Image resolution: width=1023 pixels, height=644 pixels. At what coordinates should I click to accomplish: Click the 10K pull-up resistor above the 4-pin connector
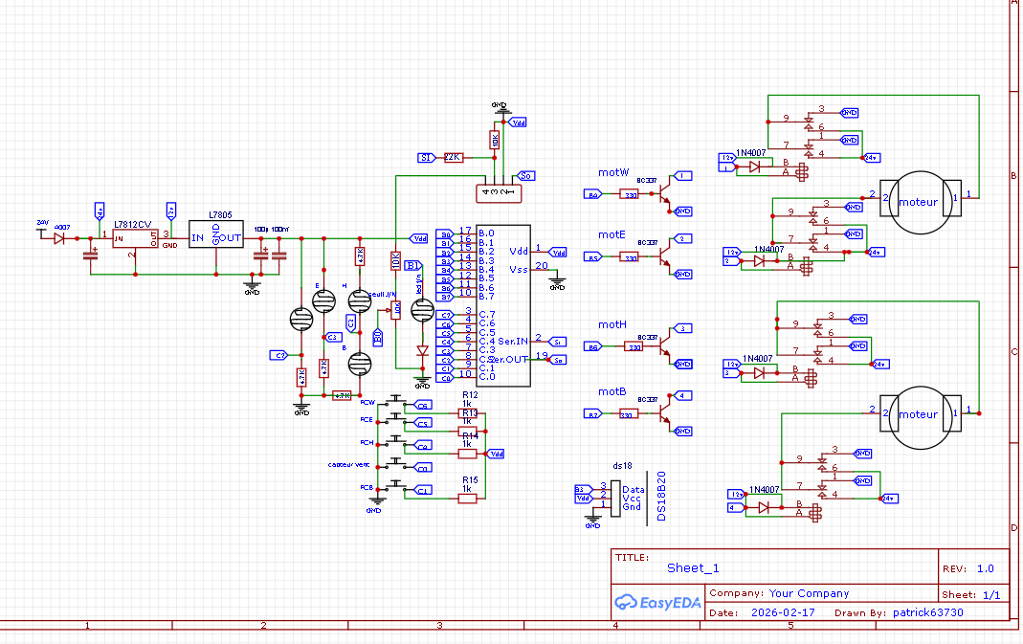point(496,139)
